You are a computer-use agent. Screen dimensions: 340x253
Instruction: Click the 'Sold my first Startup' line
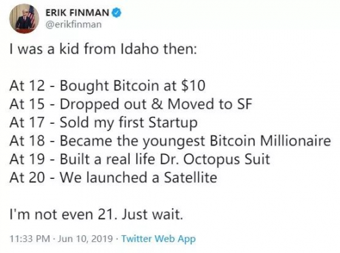click(103, 122)
